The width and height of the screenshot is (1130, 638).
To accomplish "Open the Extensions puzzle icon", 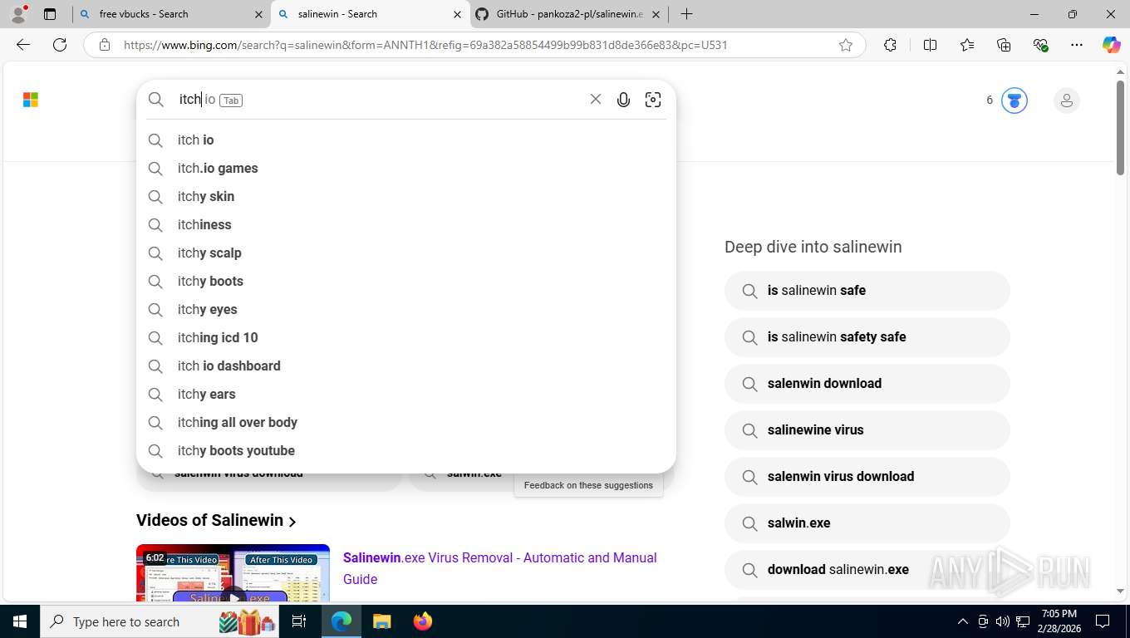I will [890, 45].
